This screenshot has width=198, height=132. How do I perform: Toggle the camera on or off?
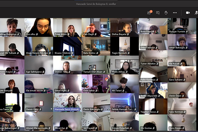(x=188, y=13)
